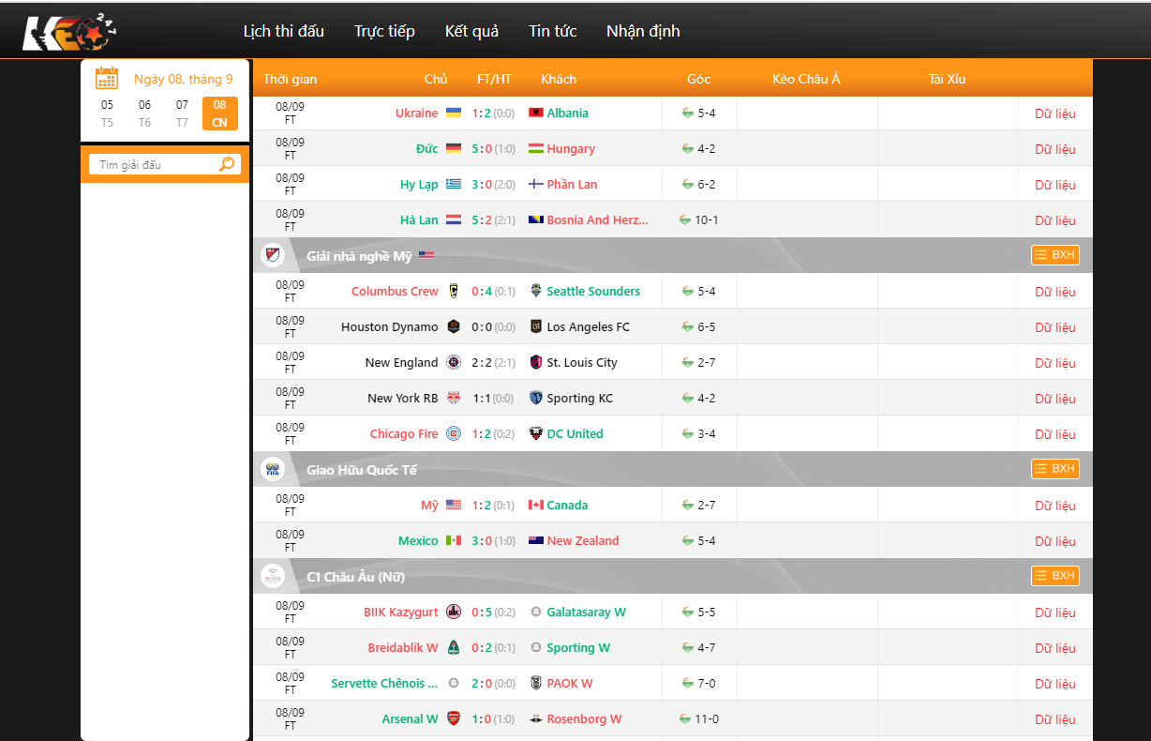Image resolution: width=1151 pixels, height=741 pixels.
Task: Click the Finland flag beside Phần Lan
Action: point(536,184)
